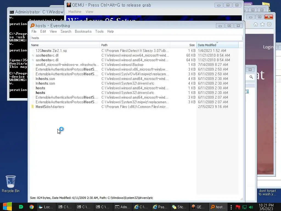Viewport: 281px width, 211px height.
Task: Sort results by the Size column header
Action: tap(183, 45)
